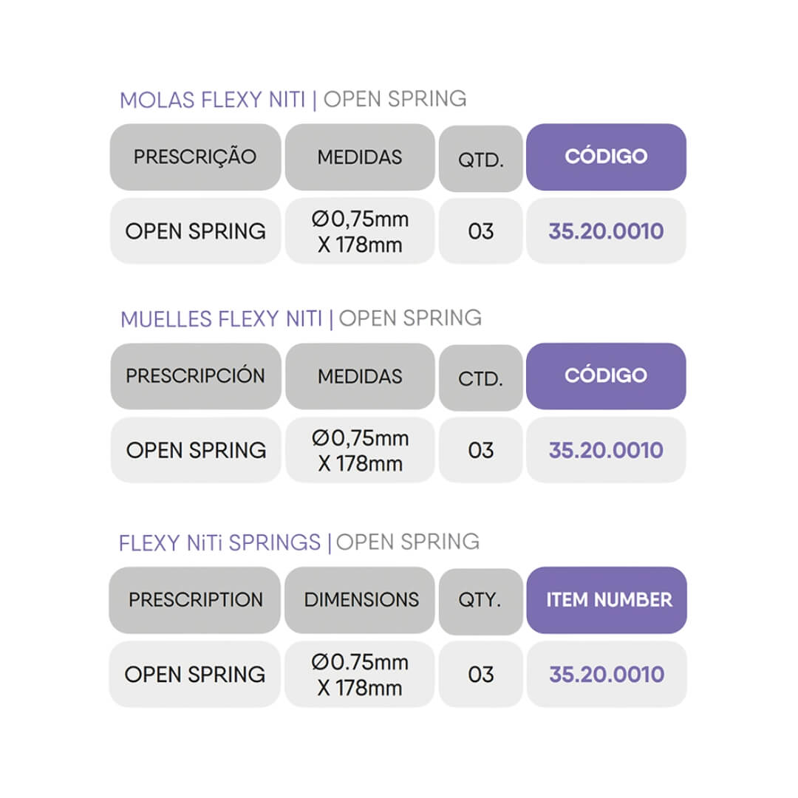The height and width of the screenshot is (798, 798).
Task: Select the QTY. header cell
Action: [x=480, y=601]
